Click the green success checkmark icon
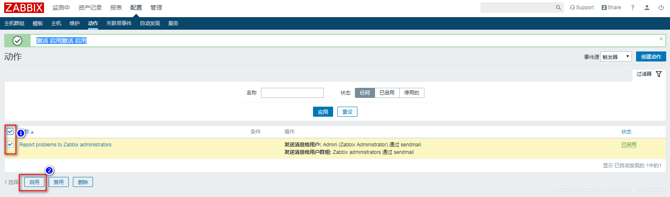The height and width of the screenshot is (197, 670). (x=17, y=41)
